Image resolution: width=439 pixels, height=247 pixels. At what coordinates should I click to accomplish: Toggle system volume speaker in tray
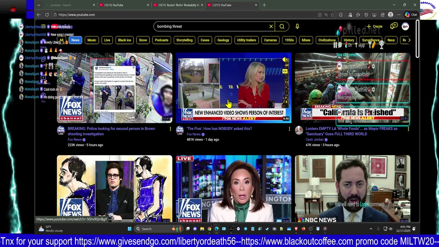(x=391, y=229)
